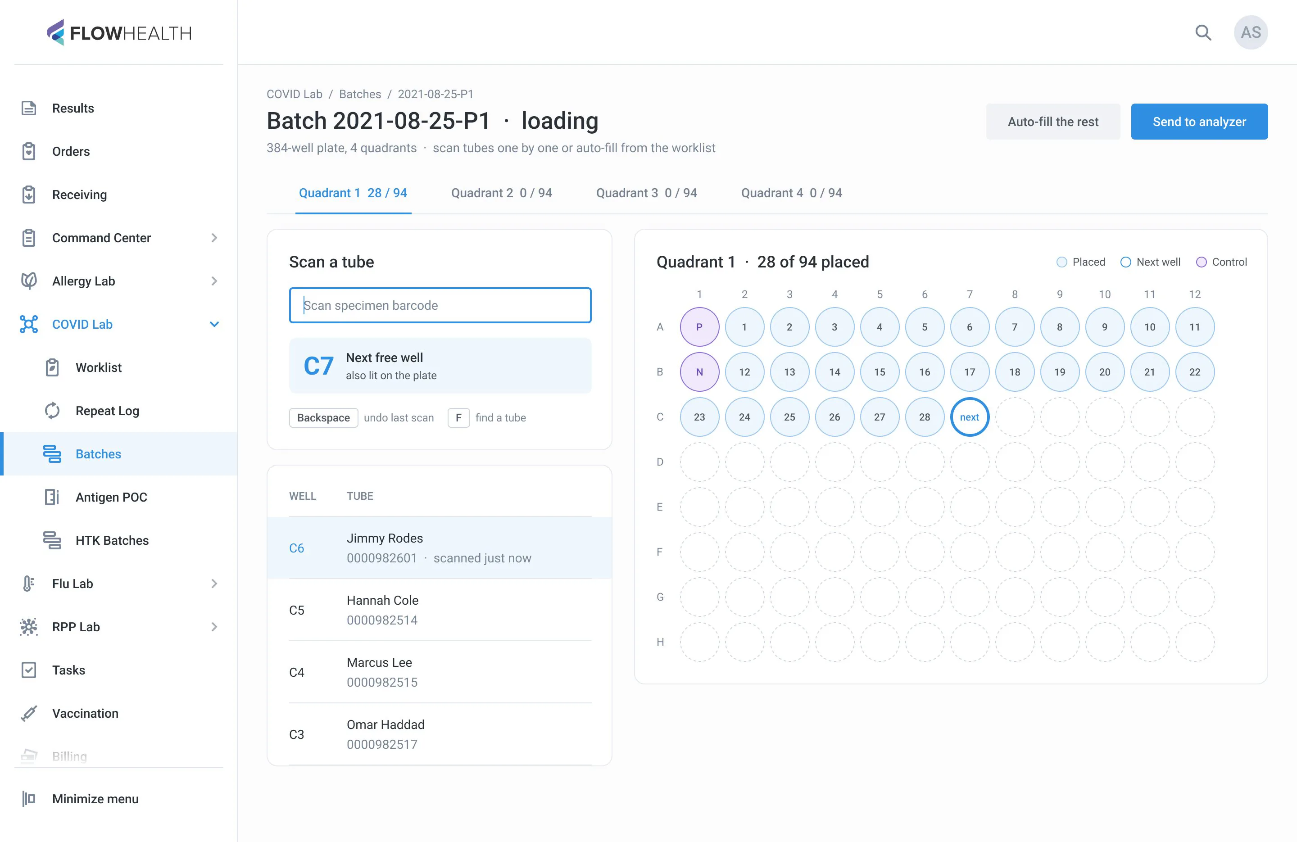Click the Antigen POC icon

[52, 497]
